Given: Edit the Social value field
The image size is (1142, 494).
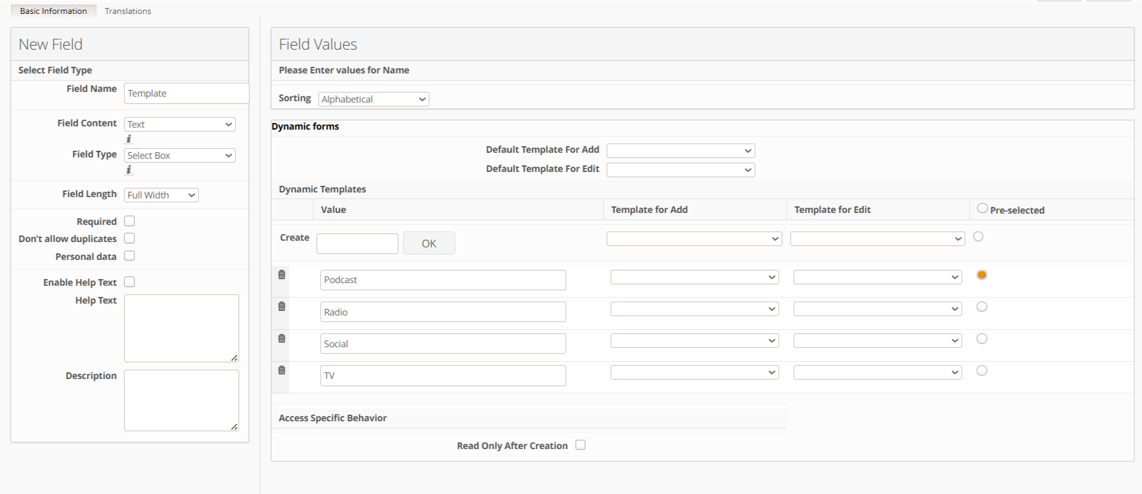Looking at the screenshot, I should tap(443, 344).
